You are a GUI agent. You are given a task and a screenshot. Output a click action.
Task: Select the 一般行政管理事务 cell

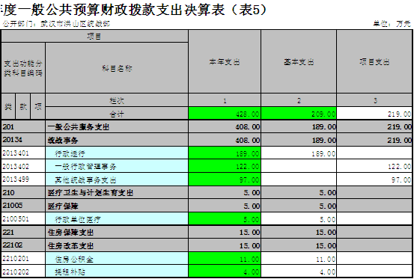117,166
